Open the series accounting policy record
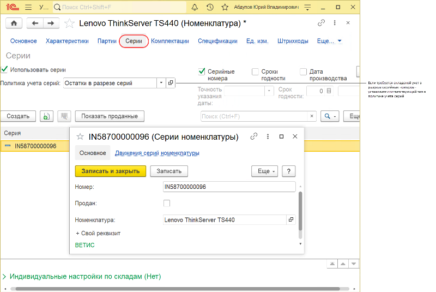 (171, 83)
